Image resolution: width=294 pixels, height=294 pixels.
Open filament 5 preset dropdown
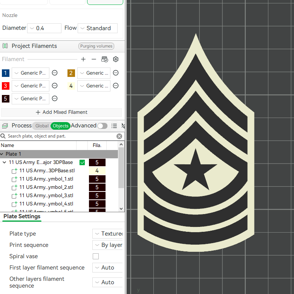[31, 99]
